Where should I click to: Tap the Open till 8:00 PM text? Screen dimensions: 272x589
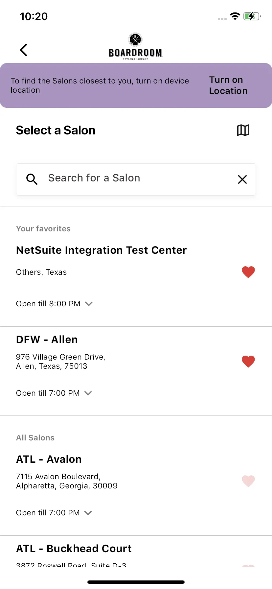(48, 304)
